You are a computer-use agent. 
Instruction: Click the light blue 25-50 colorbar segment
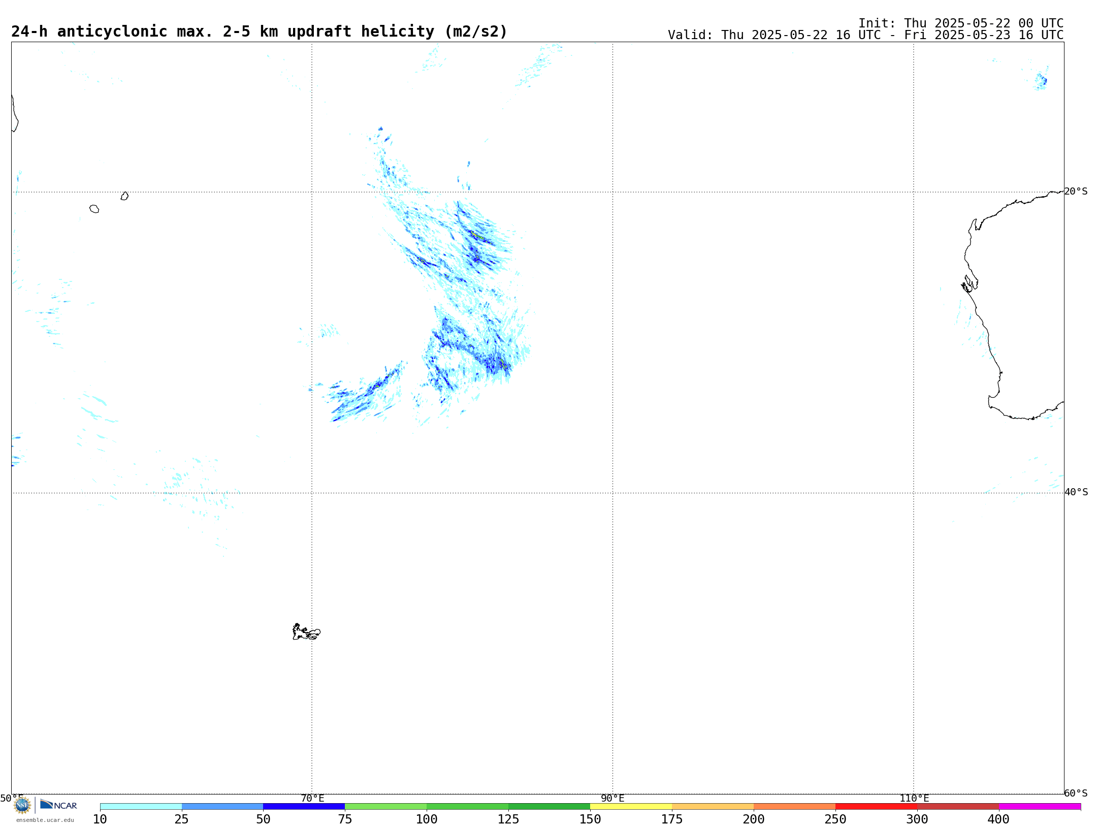[x=222, y=807]
